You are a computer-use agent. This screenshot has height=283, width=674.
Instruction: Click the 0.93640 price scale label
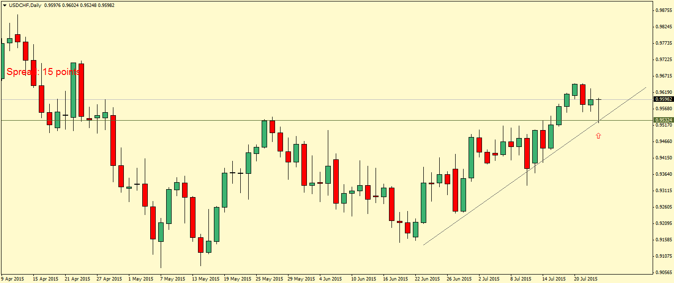pyautogui.click(x=665, y=174)
